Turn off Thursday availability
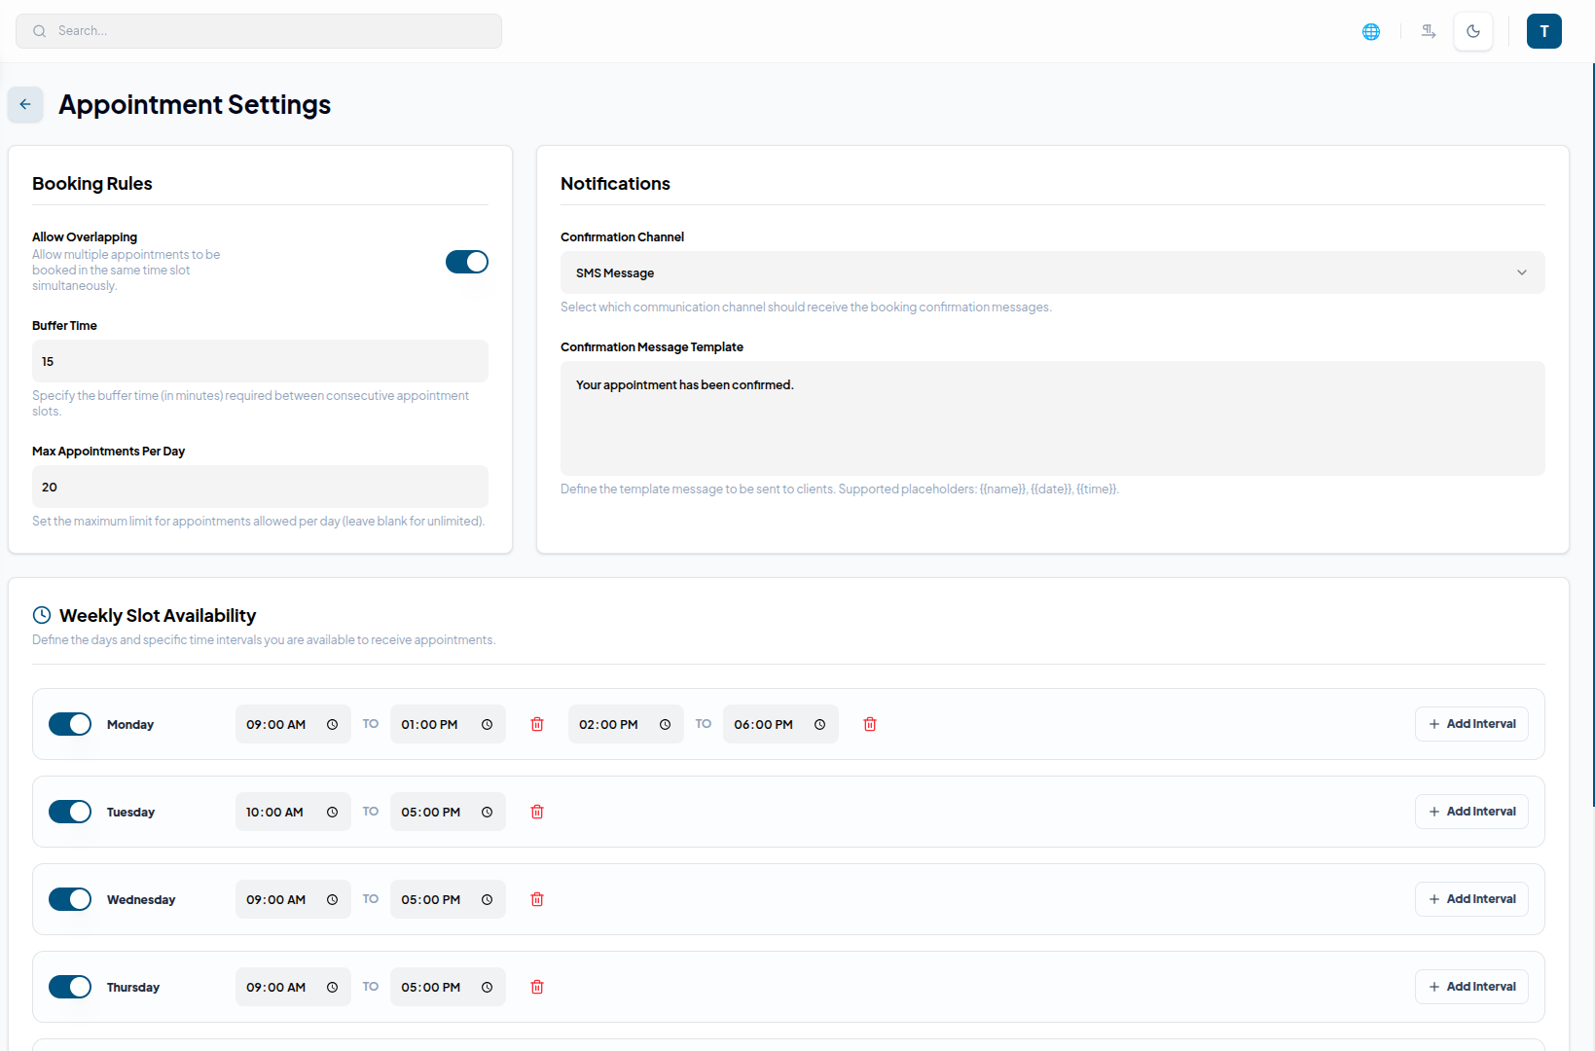 [70, 987]
